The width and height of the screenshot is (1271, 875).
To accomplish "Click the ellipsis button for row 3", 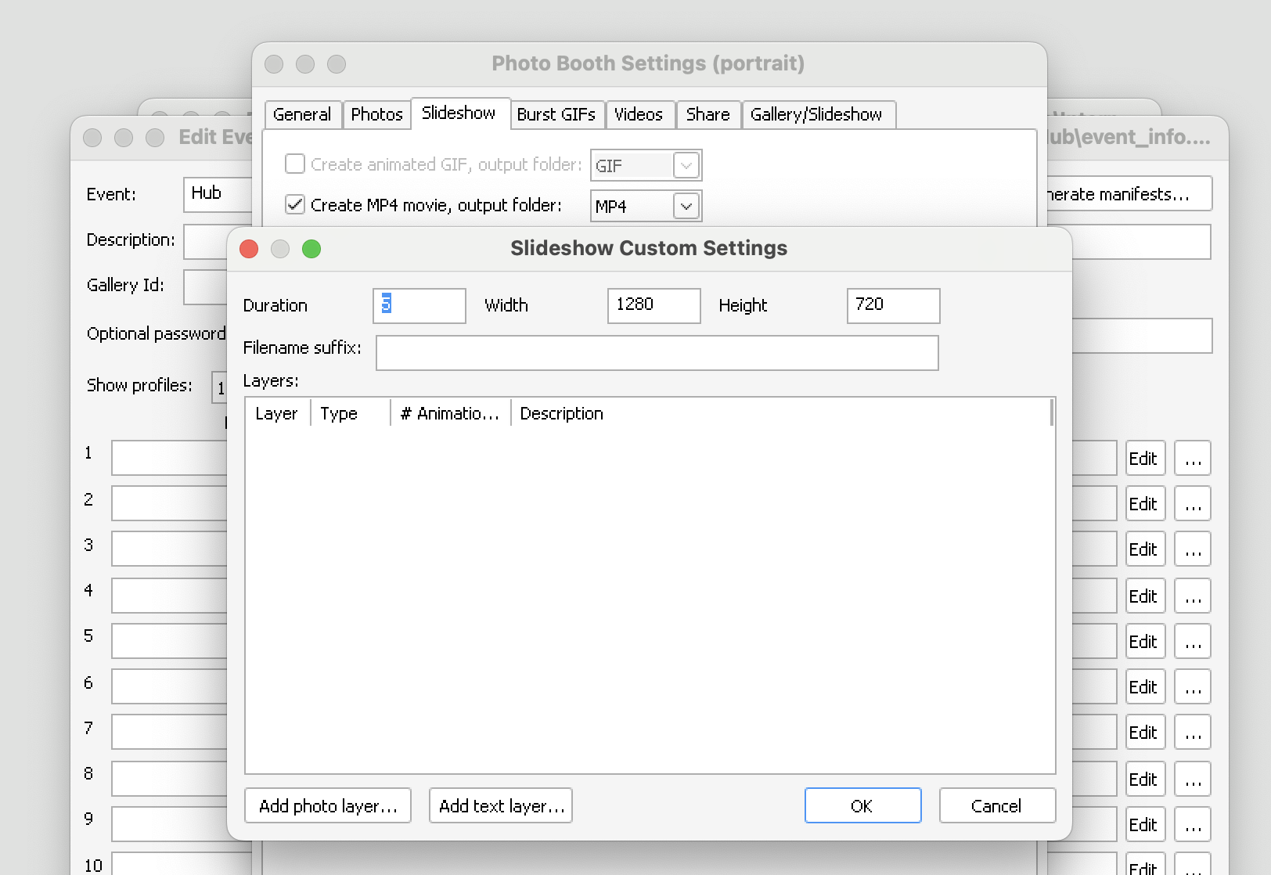I will (1192, 549).
